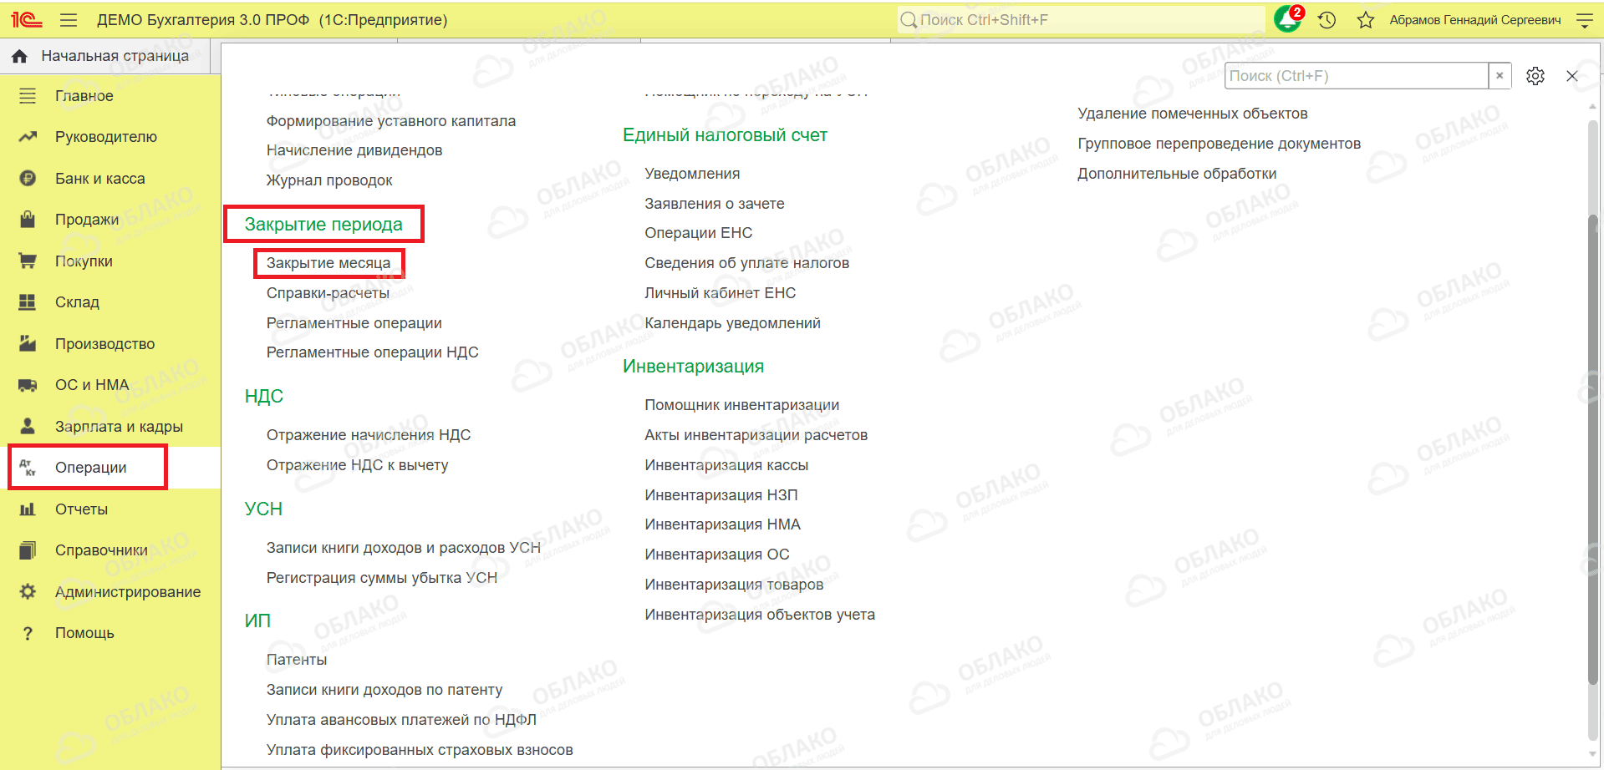The height and width of the screenshot is (770, 1604).
Task: Open Отражение начисления НДС
Action: (x=369, y=435)
